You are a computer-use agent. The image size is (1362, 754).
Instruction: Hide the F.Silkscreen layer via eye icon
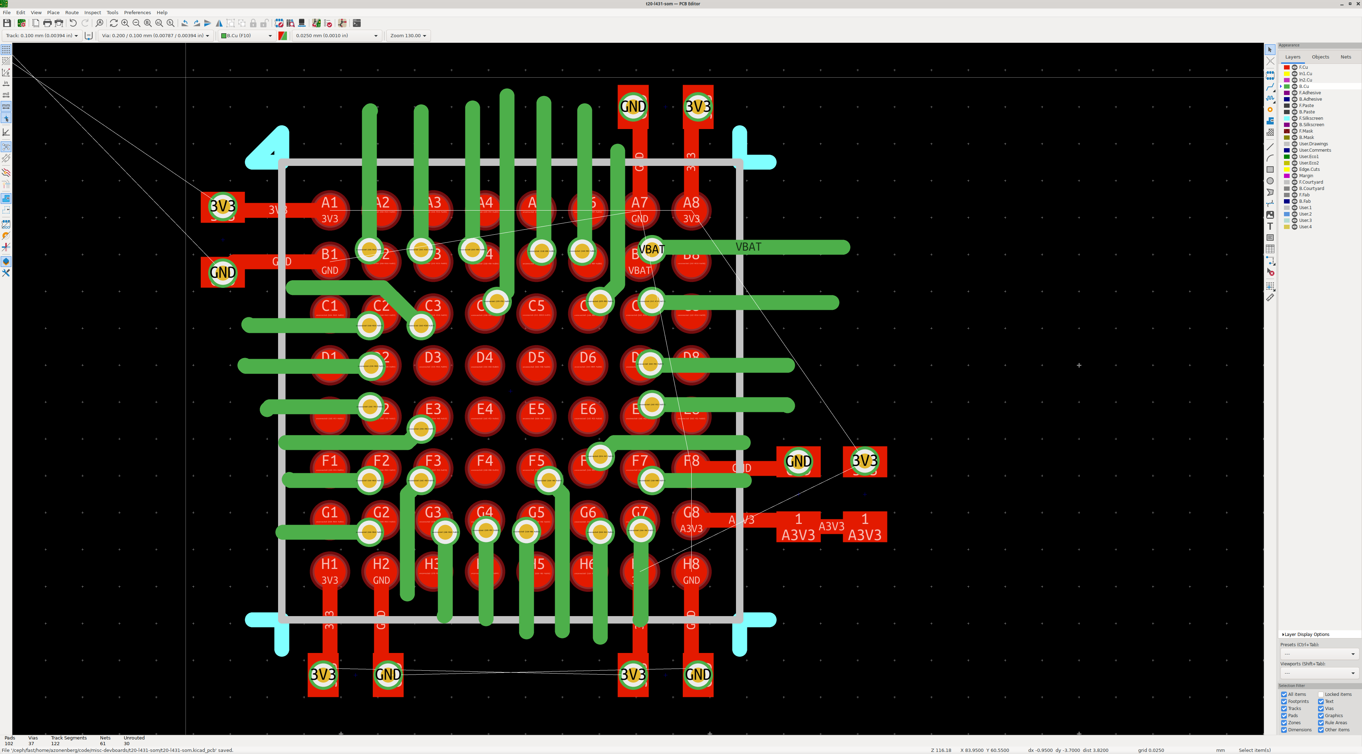click(1294, 118)
